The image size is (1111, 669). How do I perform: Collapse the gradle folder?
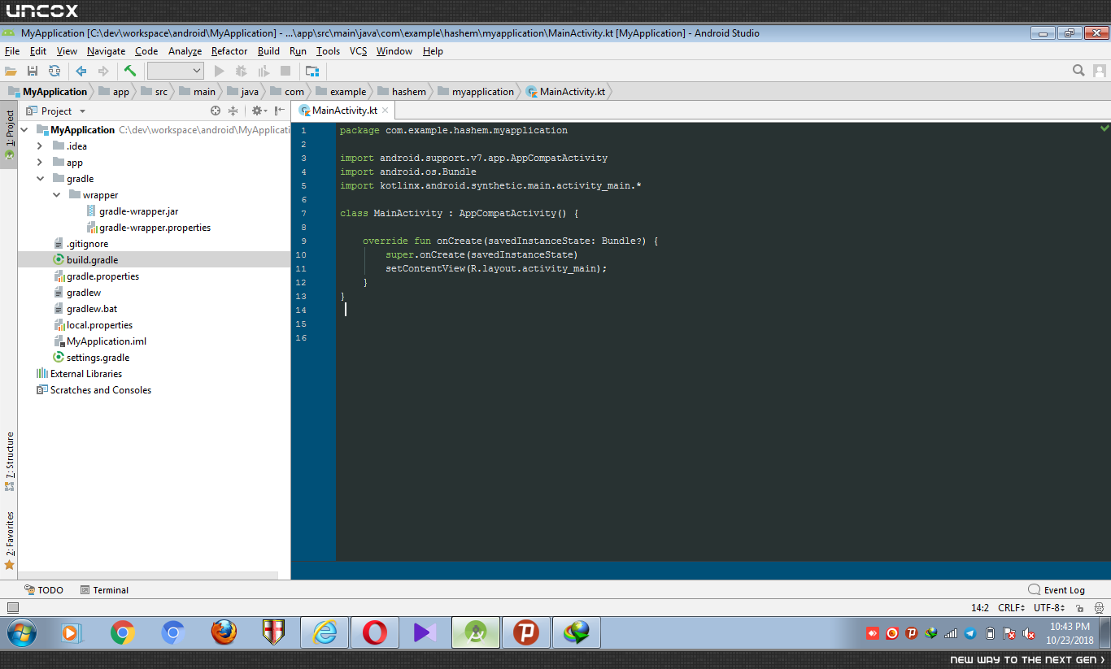(40, 179)
